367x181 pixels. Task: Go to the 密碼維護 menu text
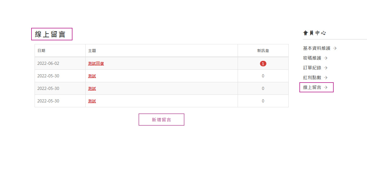312,58
